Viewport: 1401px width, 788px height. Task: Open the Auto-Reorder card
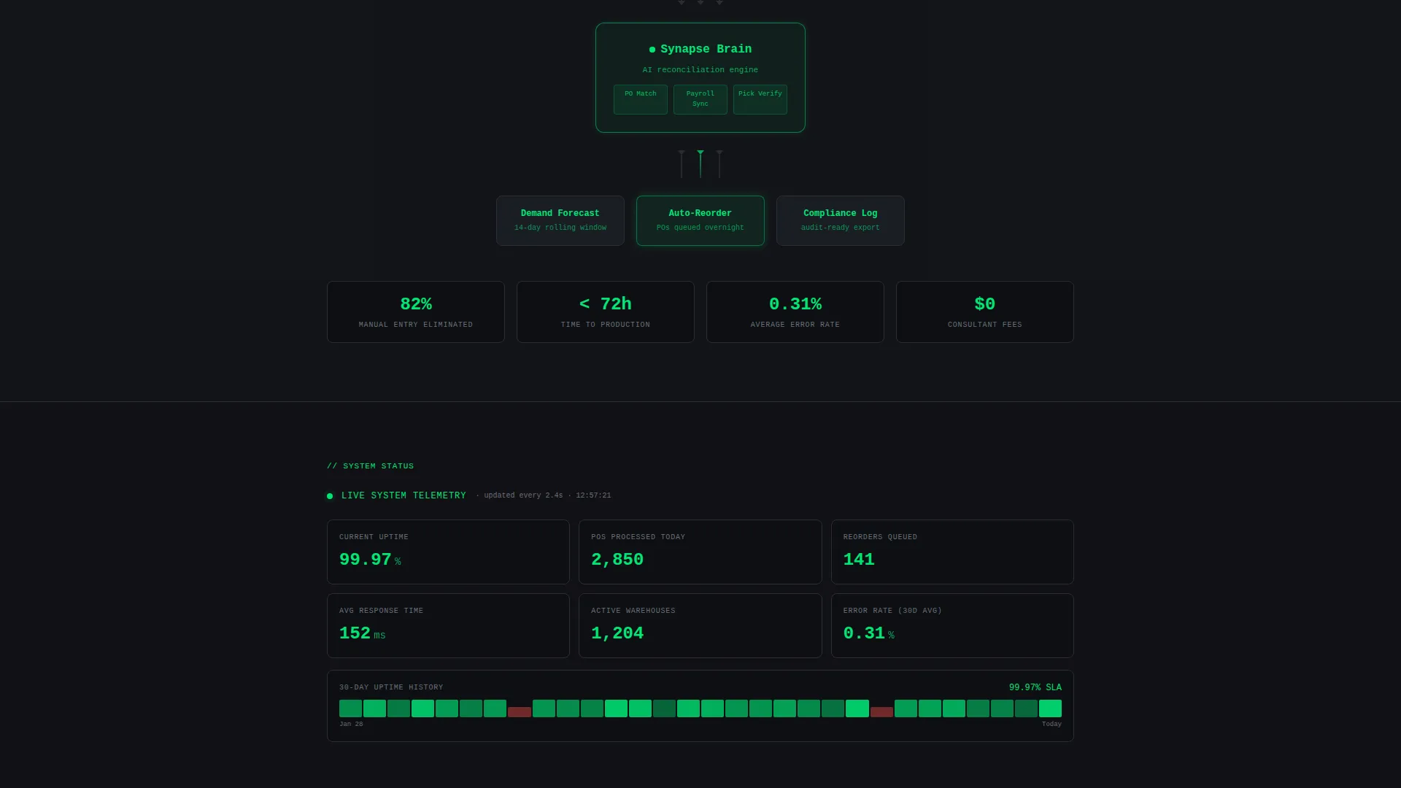(700, 220)
